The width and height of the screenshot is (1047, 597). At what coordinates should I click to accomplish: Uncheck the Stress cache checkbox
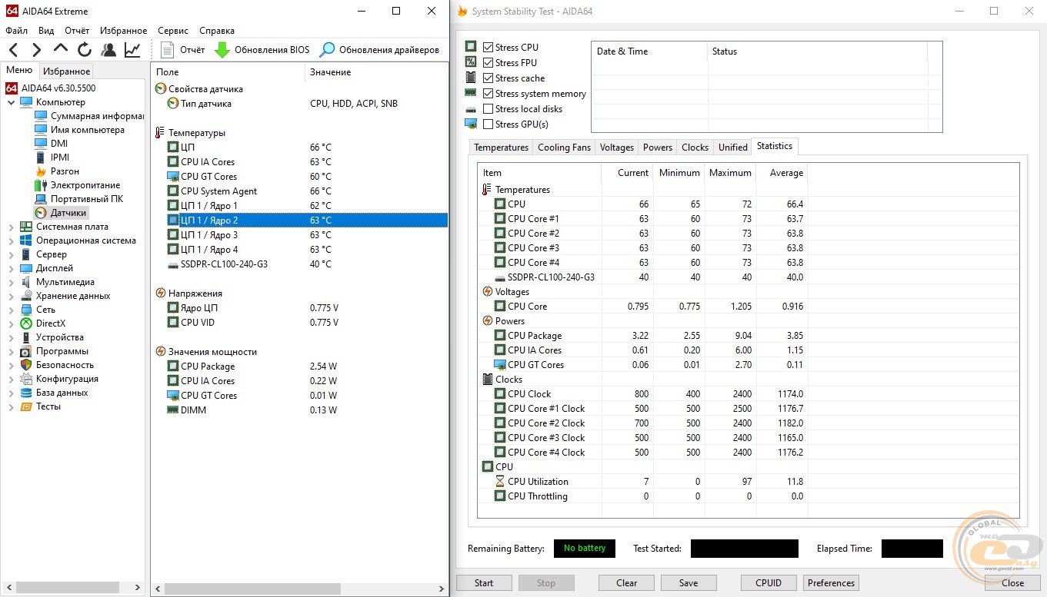(x=488, y=78)
